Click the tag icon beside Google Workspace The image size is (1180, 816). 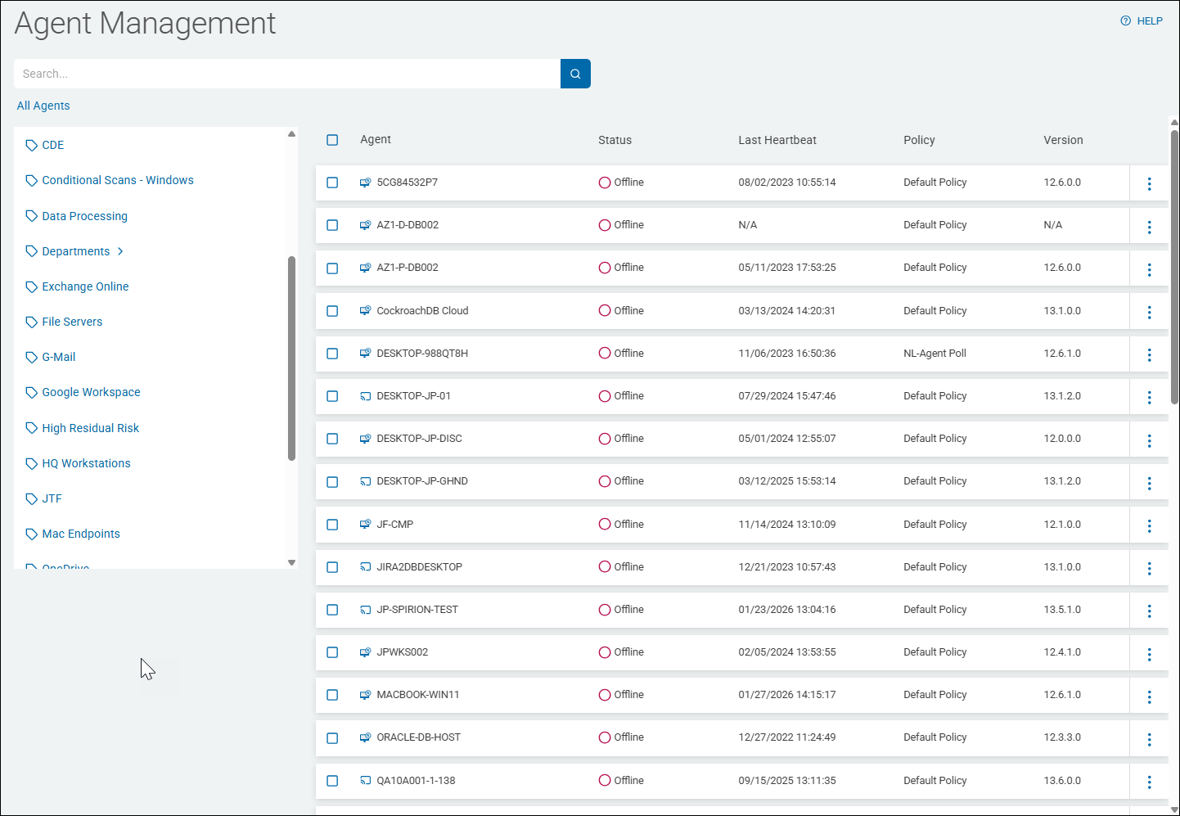click(x=32, y=393)
